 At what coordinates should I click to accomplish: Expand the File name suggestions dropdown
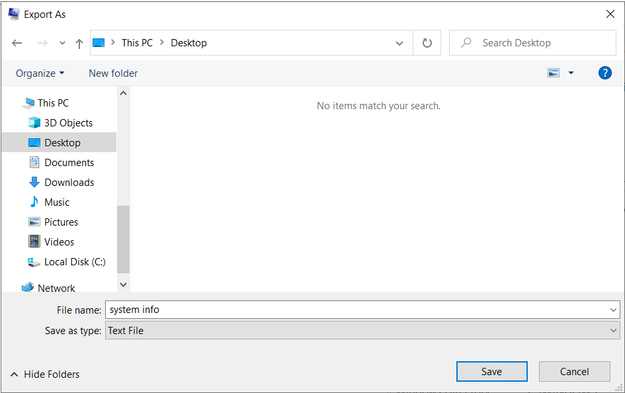point(614,310)
